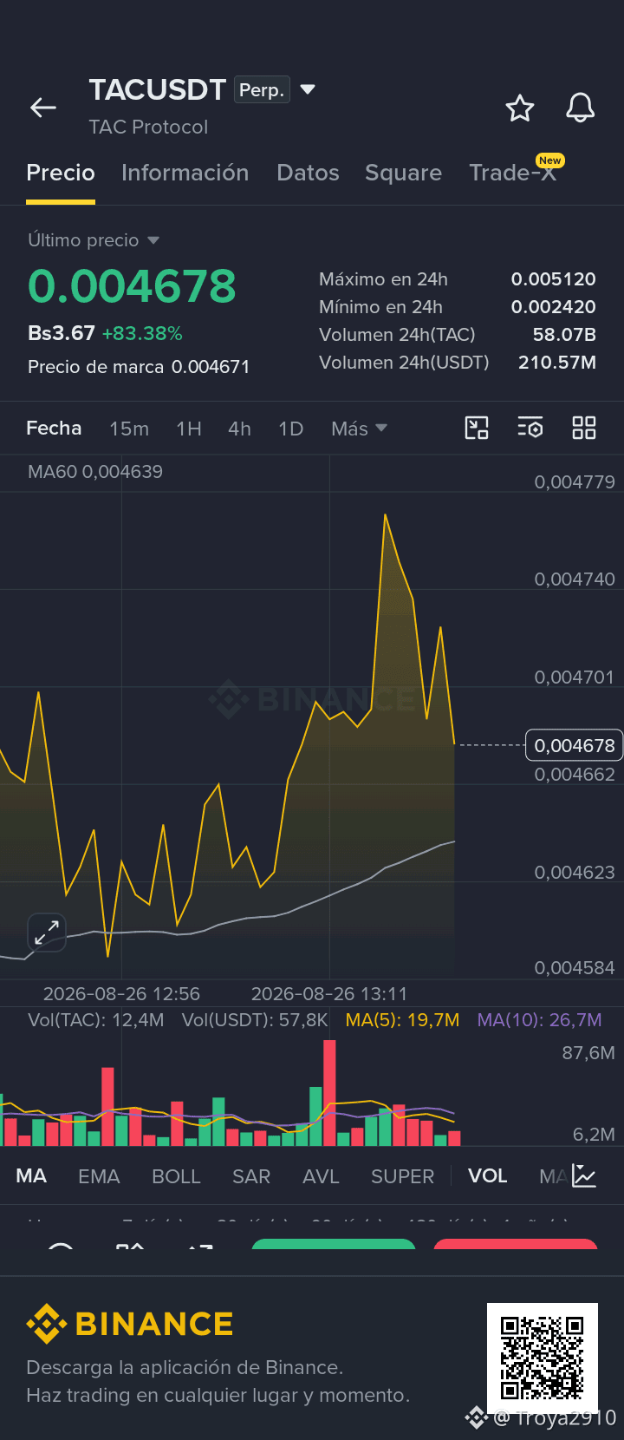Tap the red sell button at bottom
Image resolution: width=624 pixels, height=1440 pixels.
click(516, 1245)
